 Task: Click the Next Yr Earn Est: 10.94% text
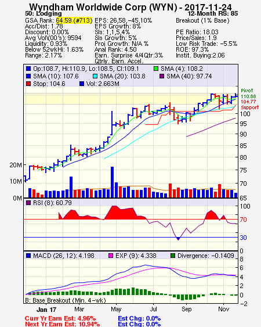point(62,324)
